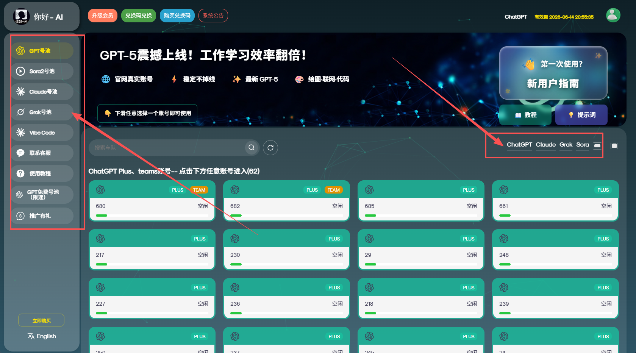
Task: Click the refresh accounts icon
Action: click(270, 147)
